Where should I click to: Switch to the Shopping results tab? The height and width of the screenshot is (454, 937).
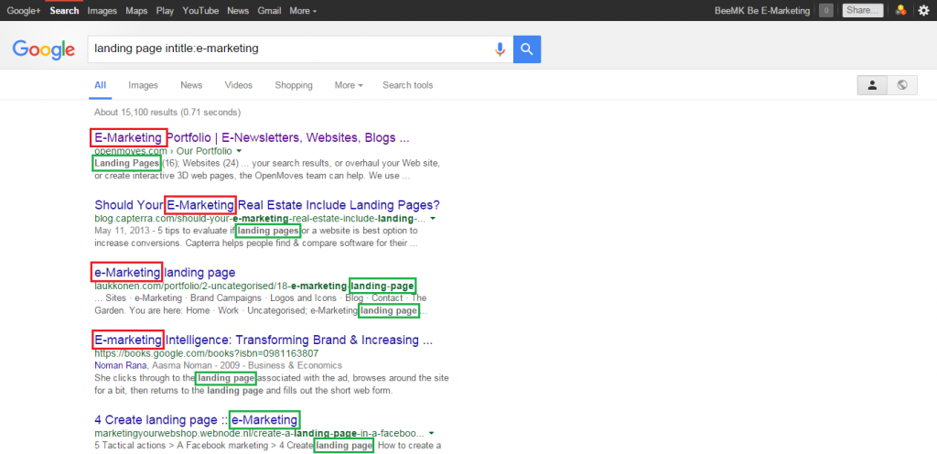point(294,85)
